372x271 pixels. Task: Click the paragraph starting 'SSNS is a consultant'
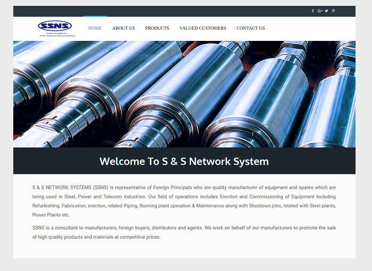[184, 232]
